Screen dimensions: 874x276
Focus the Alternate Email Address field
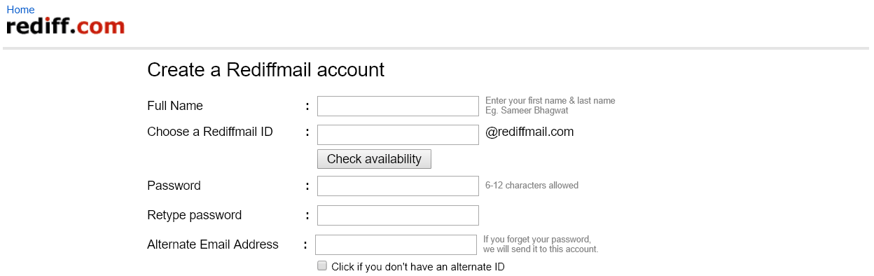pyautogui.click(x=396, y=244)
